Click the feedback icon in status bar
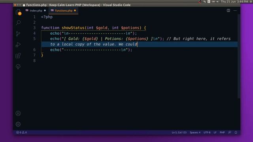Viewport: 253px width, 142px height. coord(230,133)
